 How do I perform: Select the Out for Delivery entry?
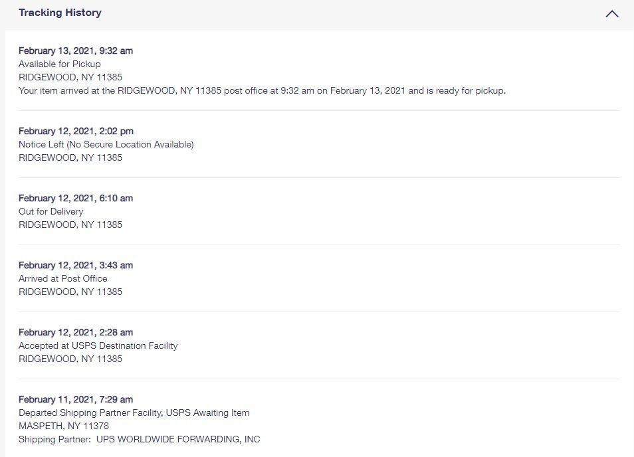[x=50, y=211]
